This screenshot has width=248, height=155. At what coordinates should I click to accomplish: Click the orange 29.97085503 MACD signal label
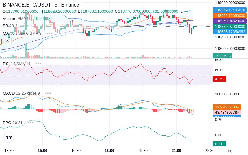[x=227, y=107]
